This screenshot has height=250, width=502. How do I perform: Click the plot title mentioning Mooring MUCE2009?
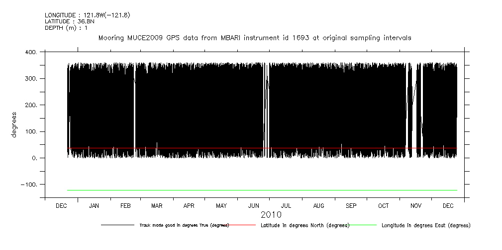point(255,38)
